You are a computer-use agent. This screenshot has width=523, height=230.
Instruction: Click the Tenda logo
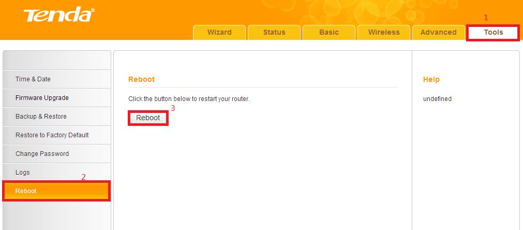pos(58,16)
